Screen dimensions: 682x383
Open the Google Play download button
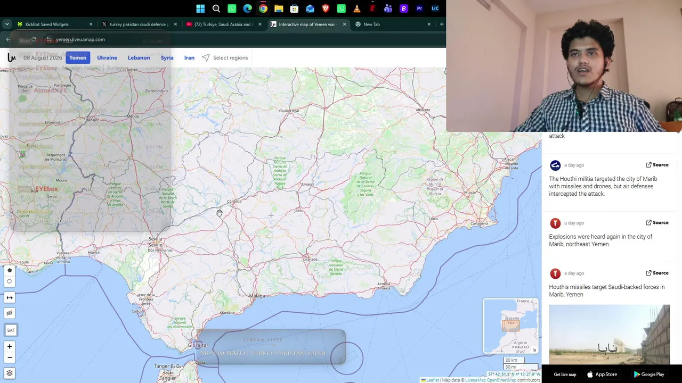coord(649,374)
